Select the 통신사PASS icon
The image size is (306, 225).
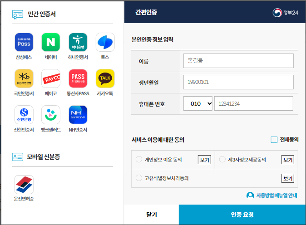coord(78,78)
